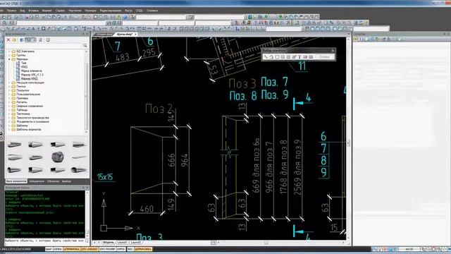This screenshot has height=254, width=451.
Task: Open the Размеры menu
Action: (x=91, y=11)
